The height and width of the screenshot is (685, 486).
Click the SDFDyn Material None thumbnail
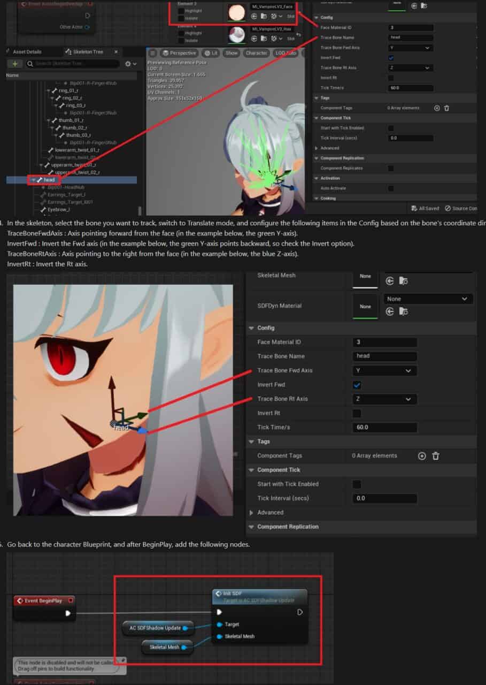click(x=365, y=306)
